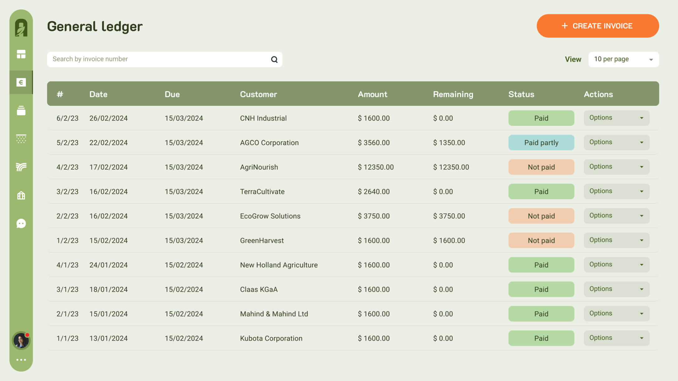Open Options dropdown for Kubota Corporation

[x=616, y=338]
